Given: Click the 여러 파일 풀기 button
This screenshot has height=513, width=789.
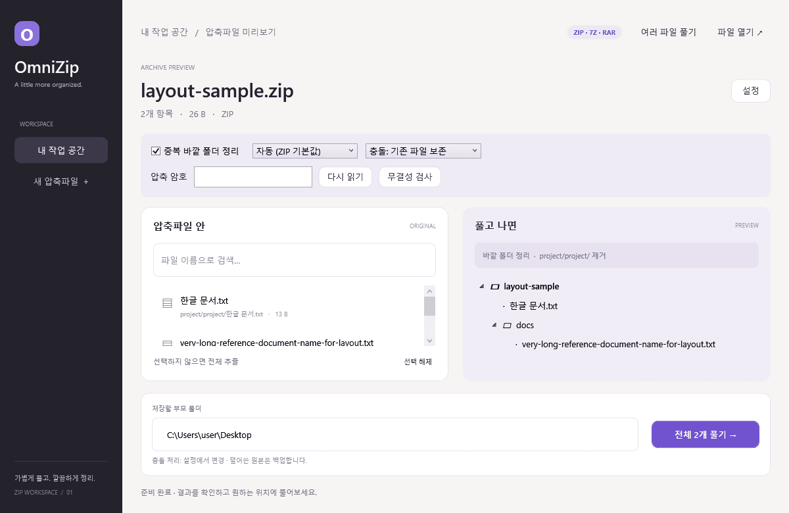Looking at the screenshot, I should pyautogui.click(x=668, y=32).
